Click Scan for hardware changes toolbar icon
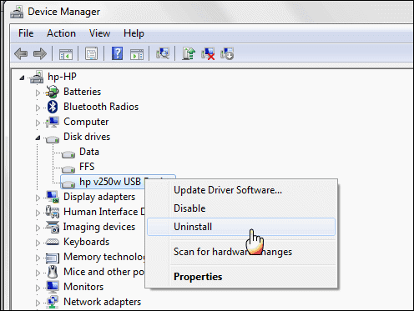 click(x=163, y=53)
